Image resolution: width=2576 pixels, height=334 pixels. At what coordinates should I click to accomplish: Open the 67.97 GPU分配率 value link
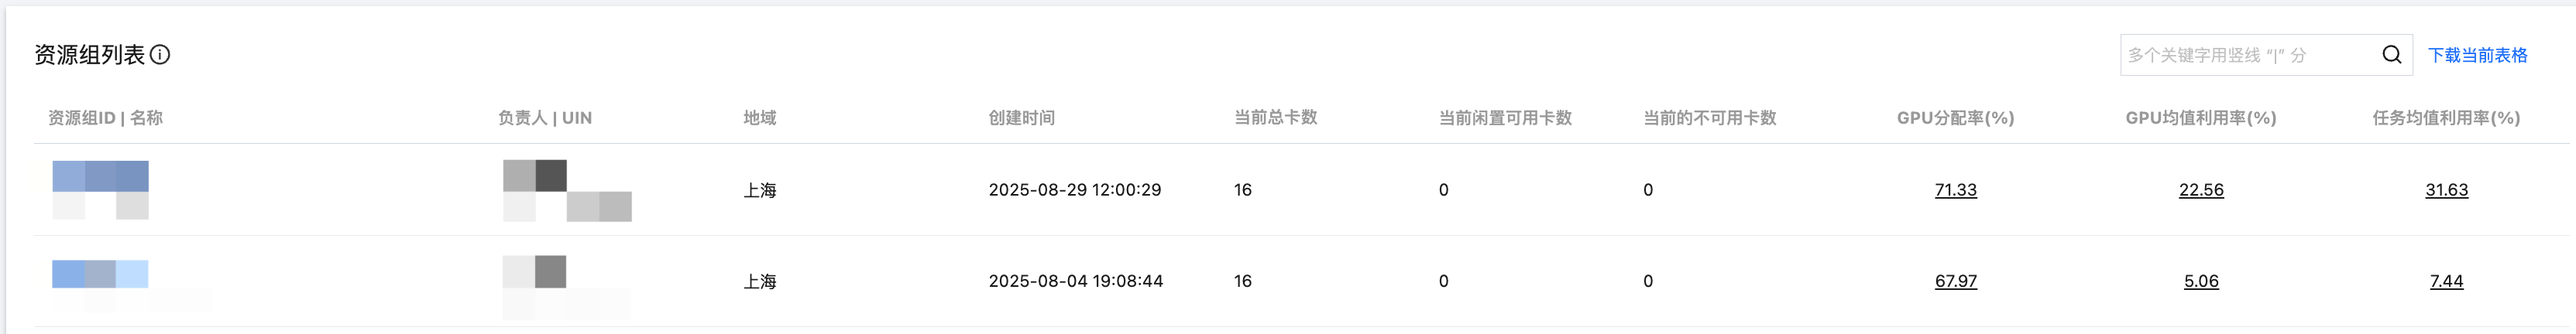1955,281
